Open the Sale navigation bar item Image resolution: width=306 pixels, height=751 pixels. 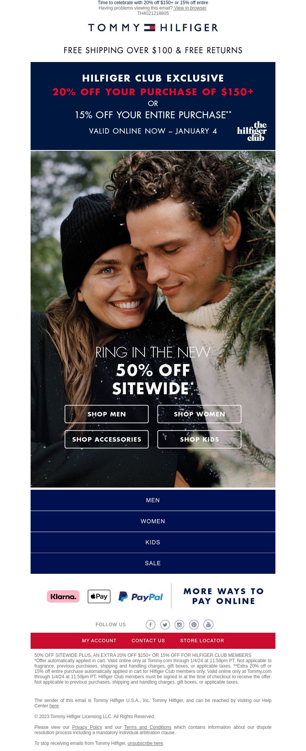tap(153, 563)
